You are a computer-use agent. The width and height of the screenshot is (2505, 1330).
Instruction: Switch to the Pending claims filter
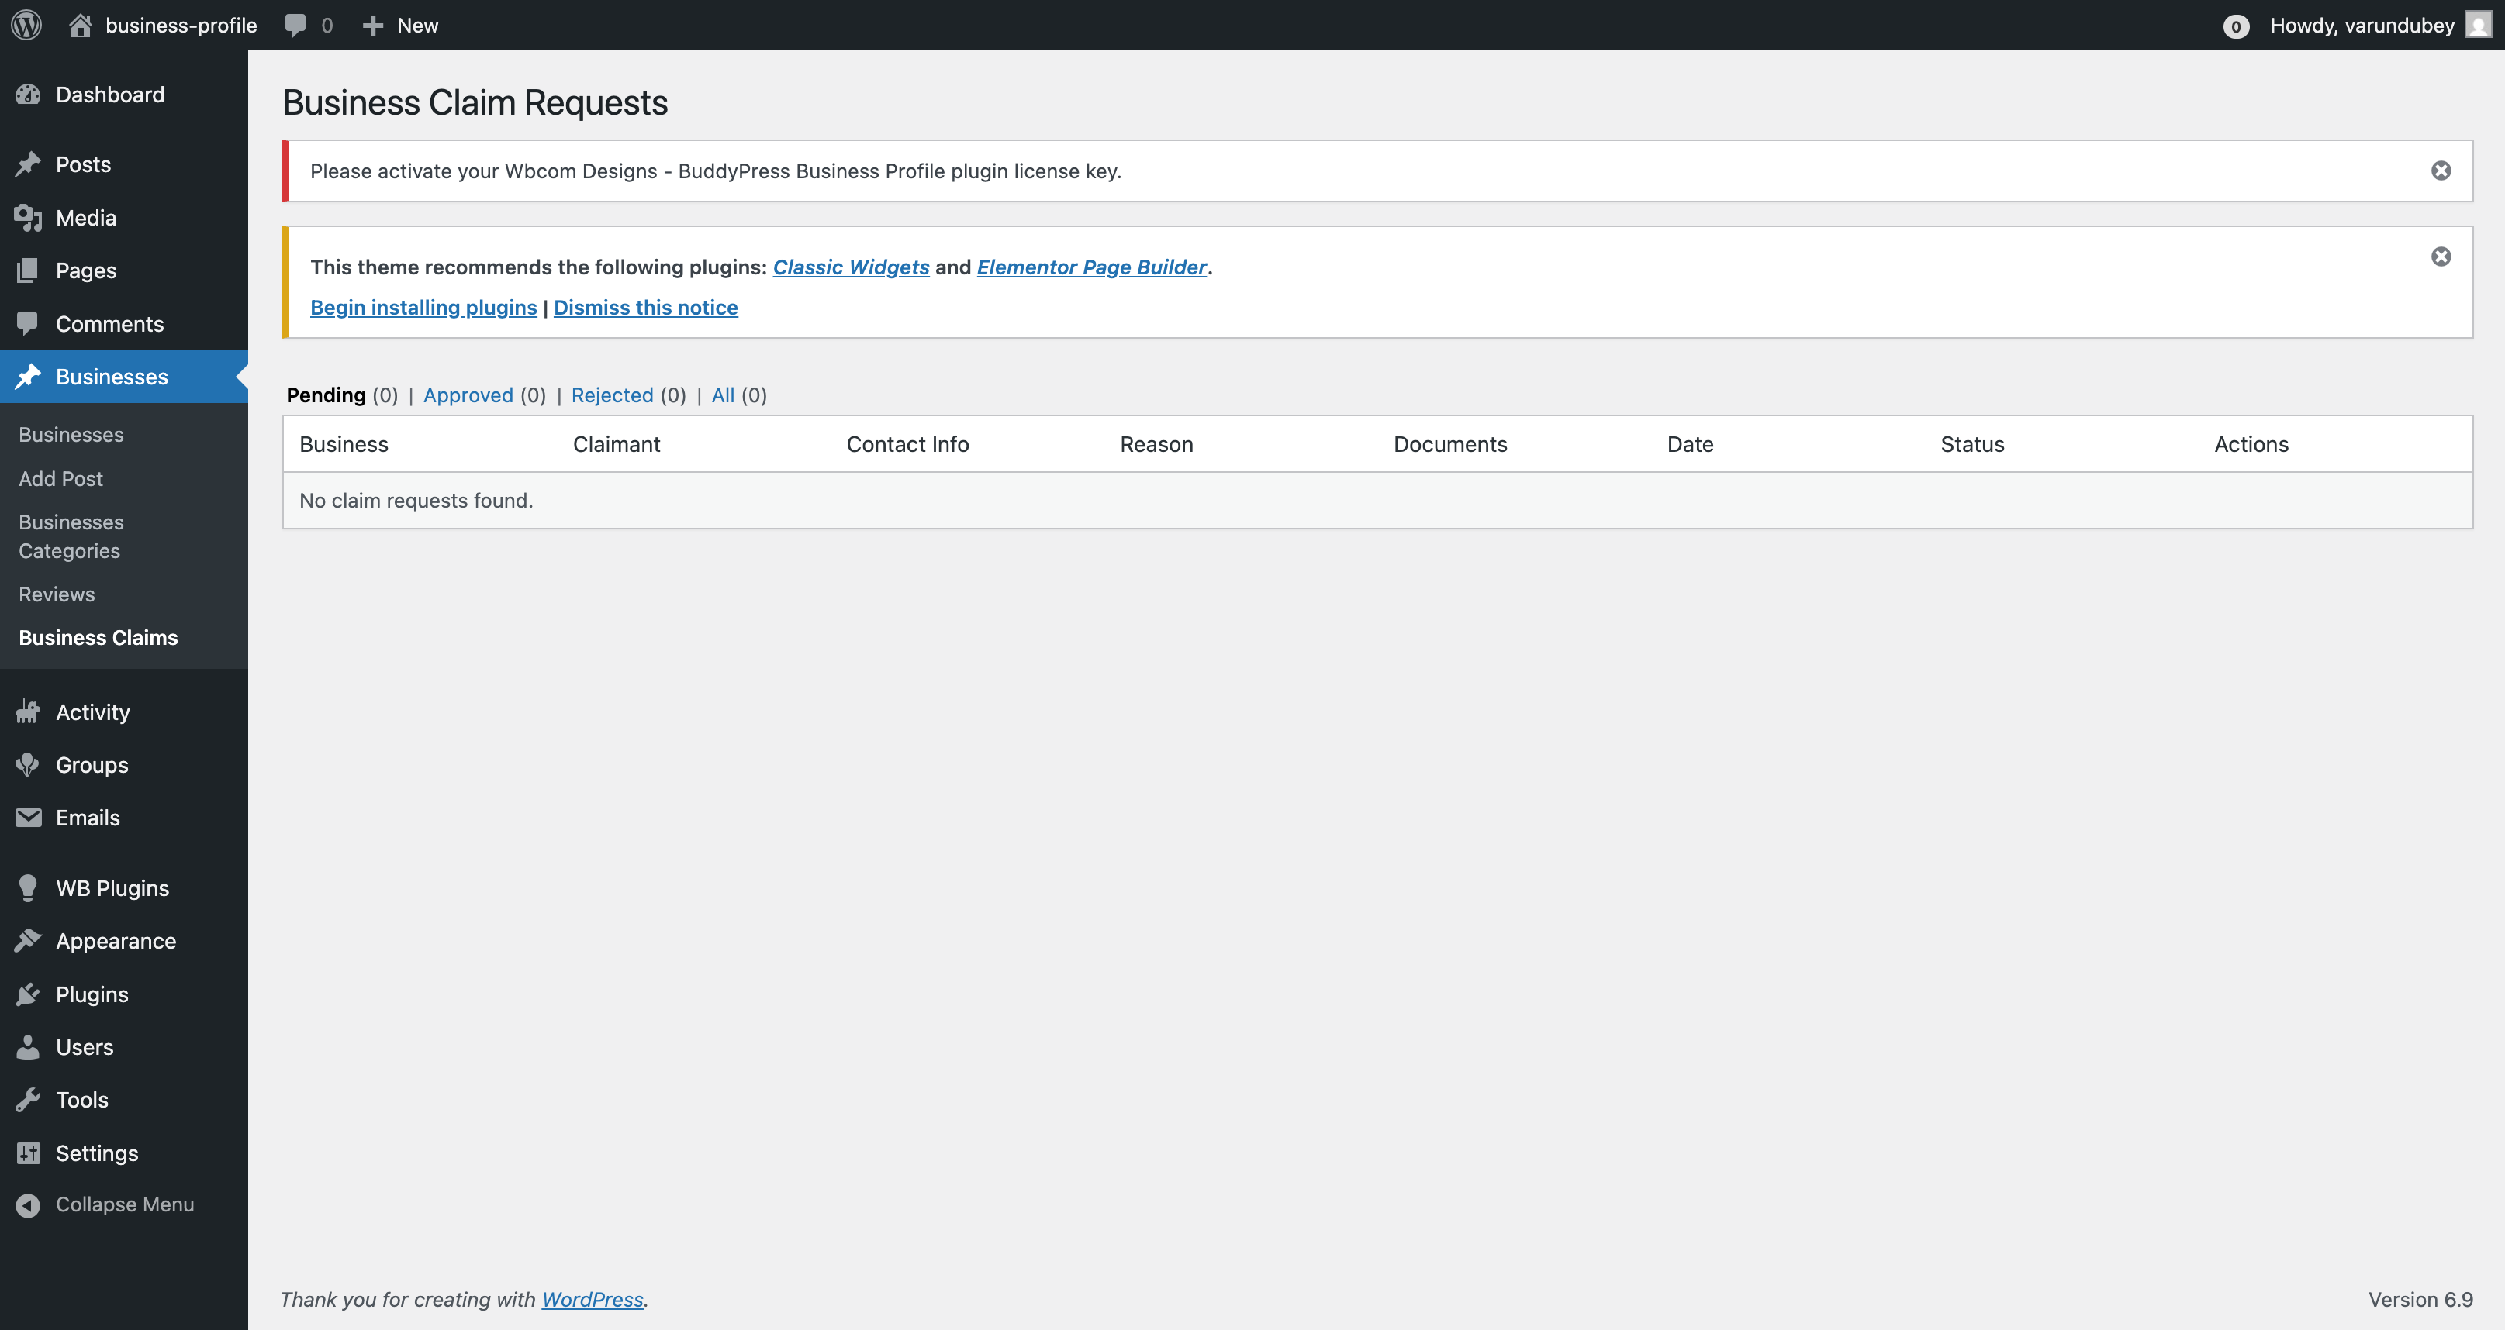click(x=326, y=395)
